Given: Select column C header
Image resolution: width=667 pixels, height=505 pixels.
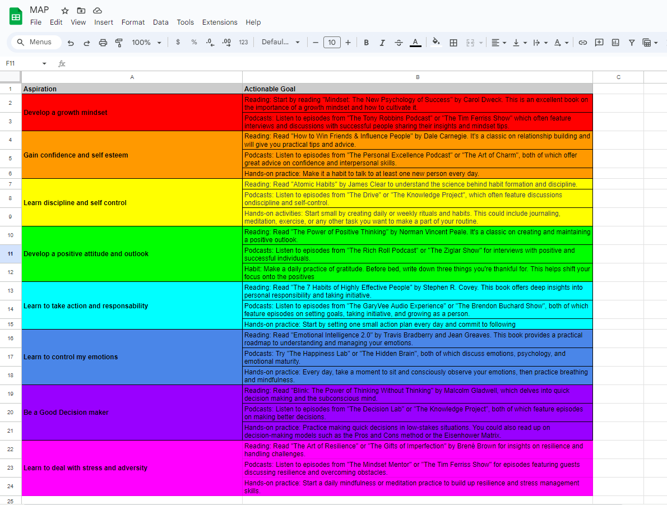Looking at the screenshot, I should (618, 77).
